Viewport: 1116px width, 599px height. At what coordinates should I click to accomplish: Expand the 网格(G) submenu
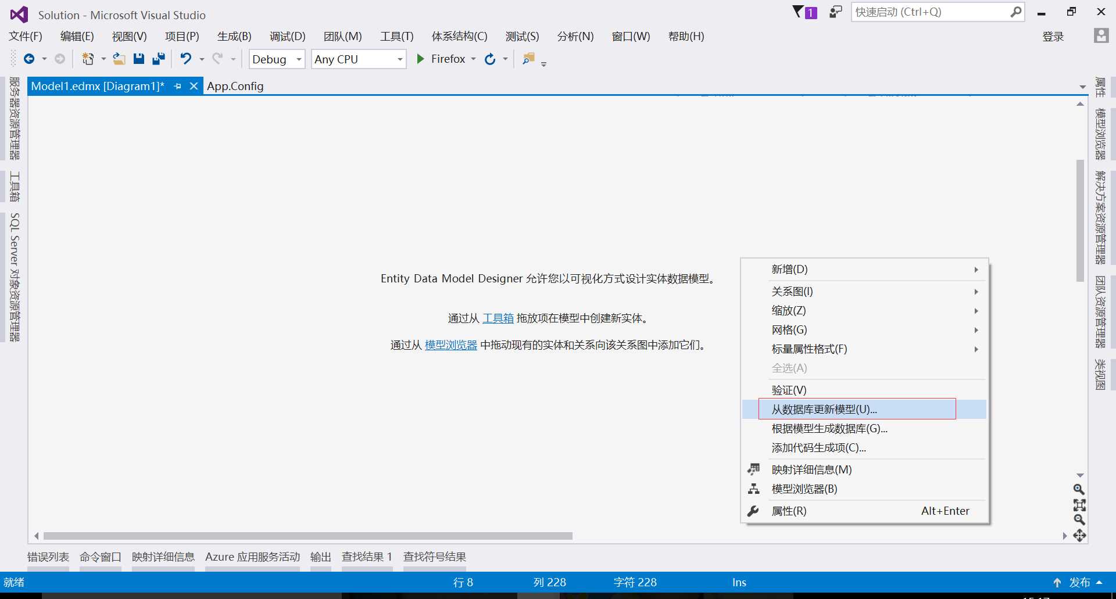click(864, 330)
